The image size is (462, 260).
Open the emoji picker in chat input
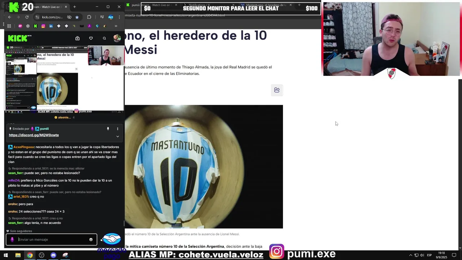[91, 239]
